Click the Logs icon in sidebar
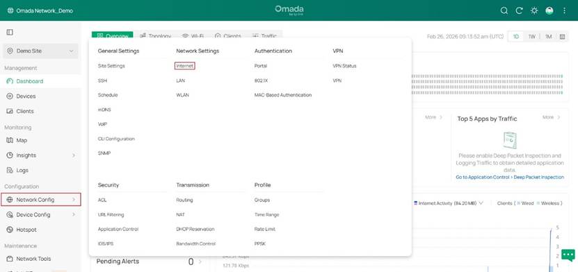Viewport: 578px width, 272px height. [x=10, y=171]
